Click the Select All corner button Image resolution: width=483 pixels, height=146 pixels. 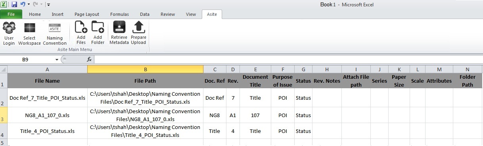(4, 69)
